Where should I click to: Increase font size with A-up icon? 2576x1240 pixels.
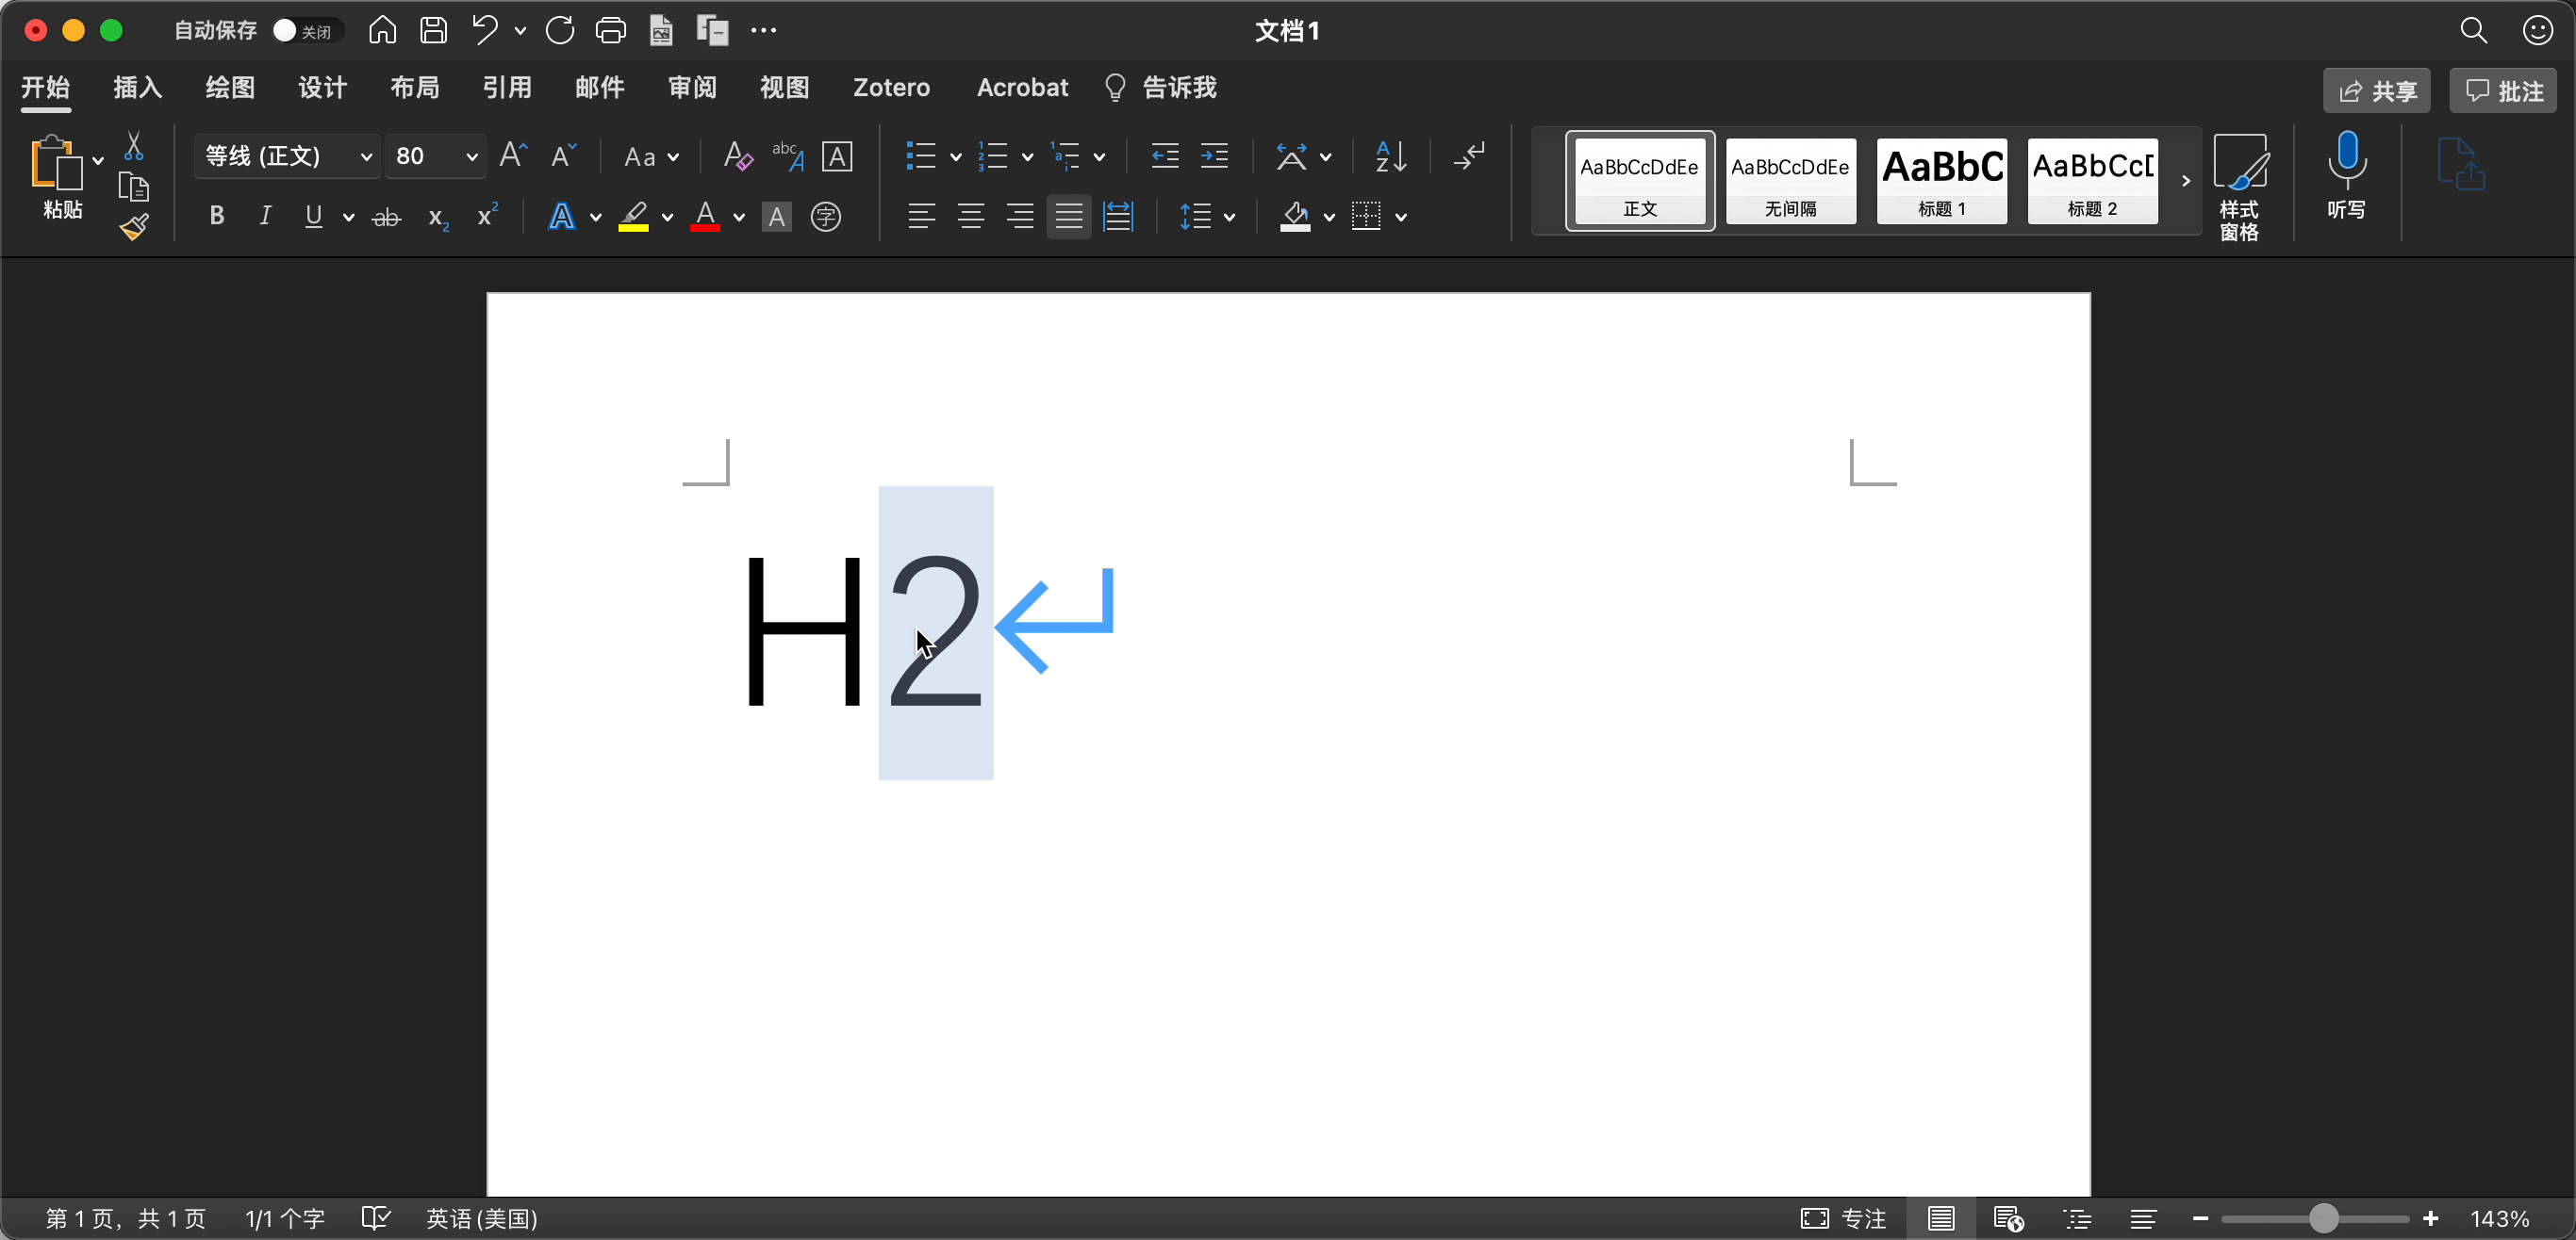(513, 155)
